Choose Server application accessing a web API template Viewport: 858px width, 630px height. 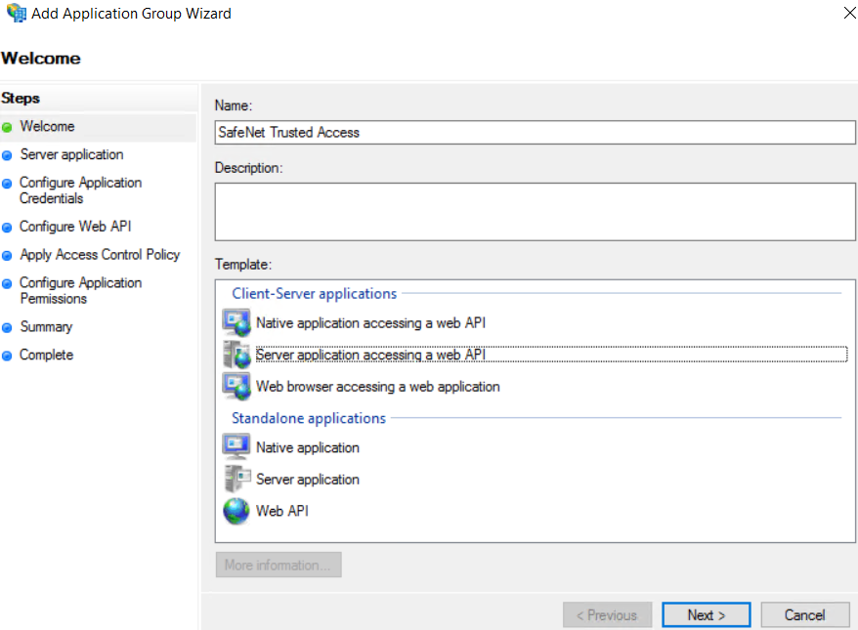(551, 355)
